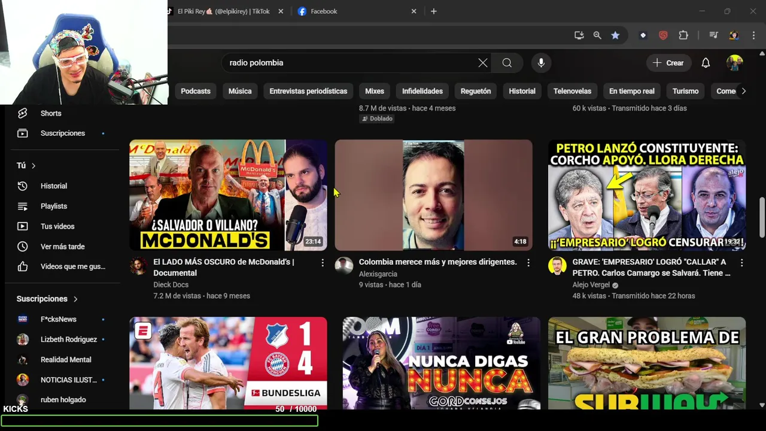Select the Reguetón filter chip

(476, 91)
